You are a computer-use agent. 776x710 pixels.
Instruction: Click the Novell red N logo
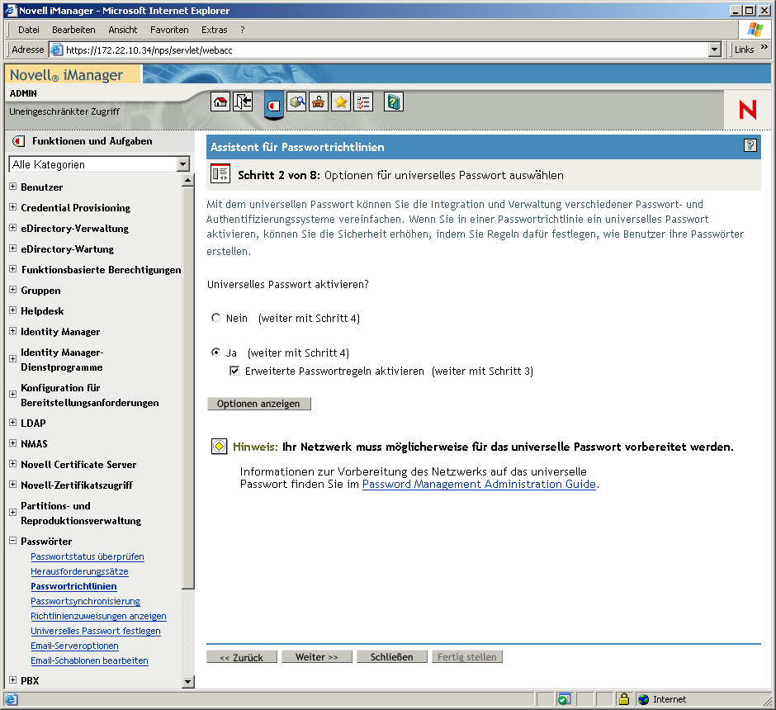coord(748,109)
